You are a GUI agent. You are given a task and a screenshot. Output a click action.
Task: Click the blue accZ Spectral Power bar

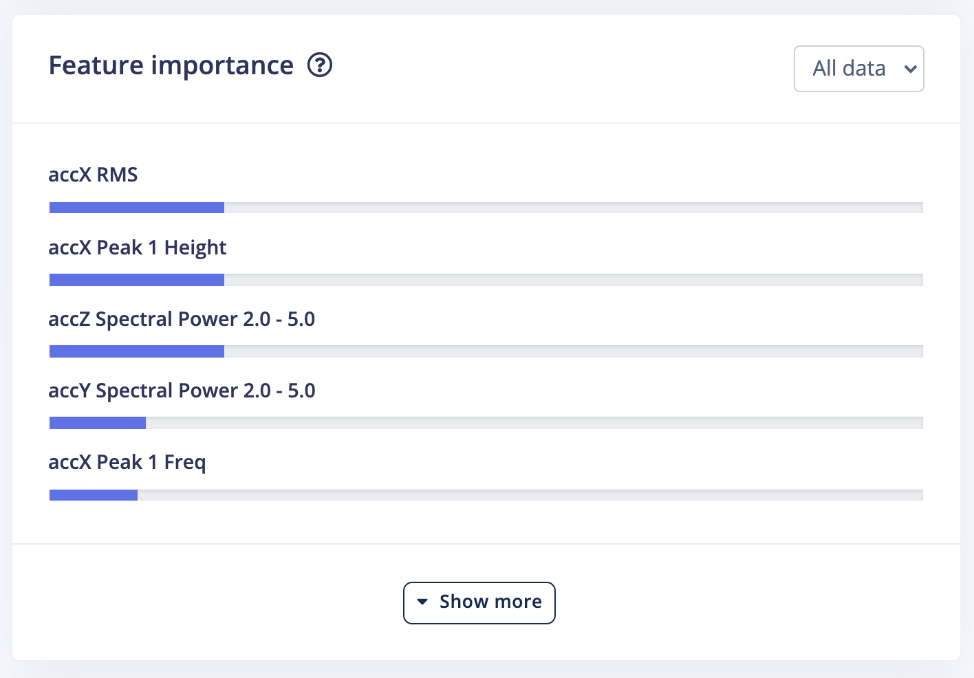pyautogui.click(x=137, y=351)
